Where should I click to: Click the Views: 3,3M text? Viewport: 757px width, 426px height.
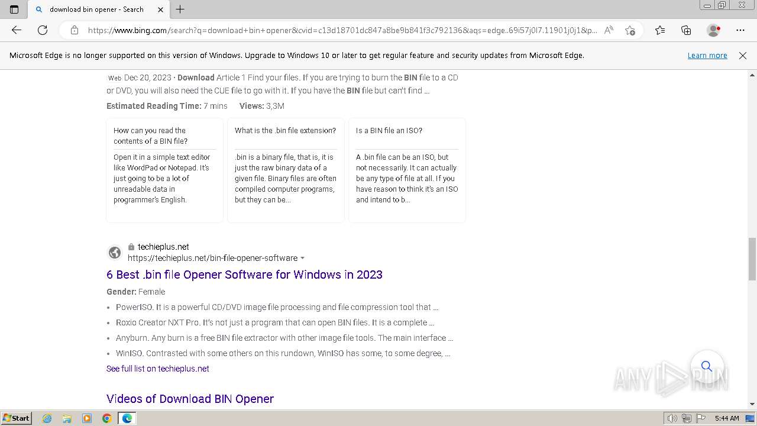click(262, 106)
